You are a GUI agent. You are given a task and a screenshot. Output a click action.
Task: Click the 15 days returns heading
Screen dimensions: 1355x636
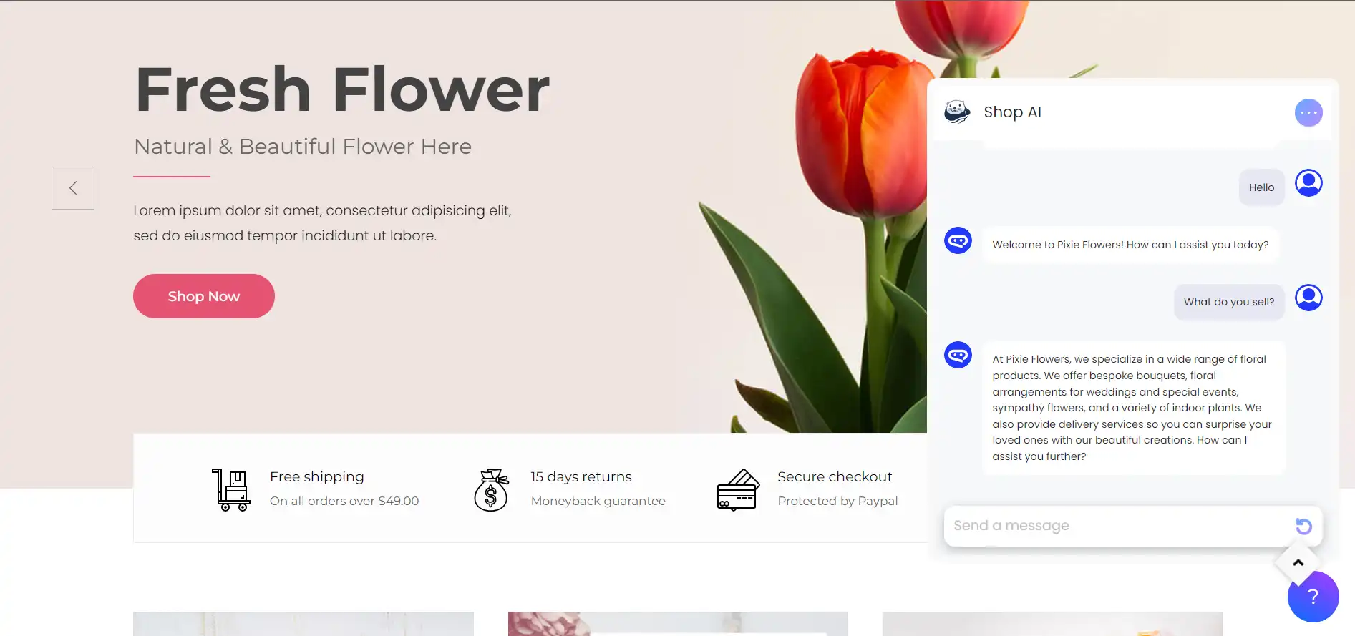581,477
